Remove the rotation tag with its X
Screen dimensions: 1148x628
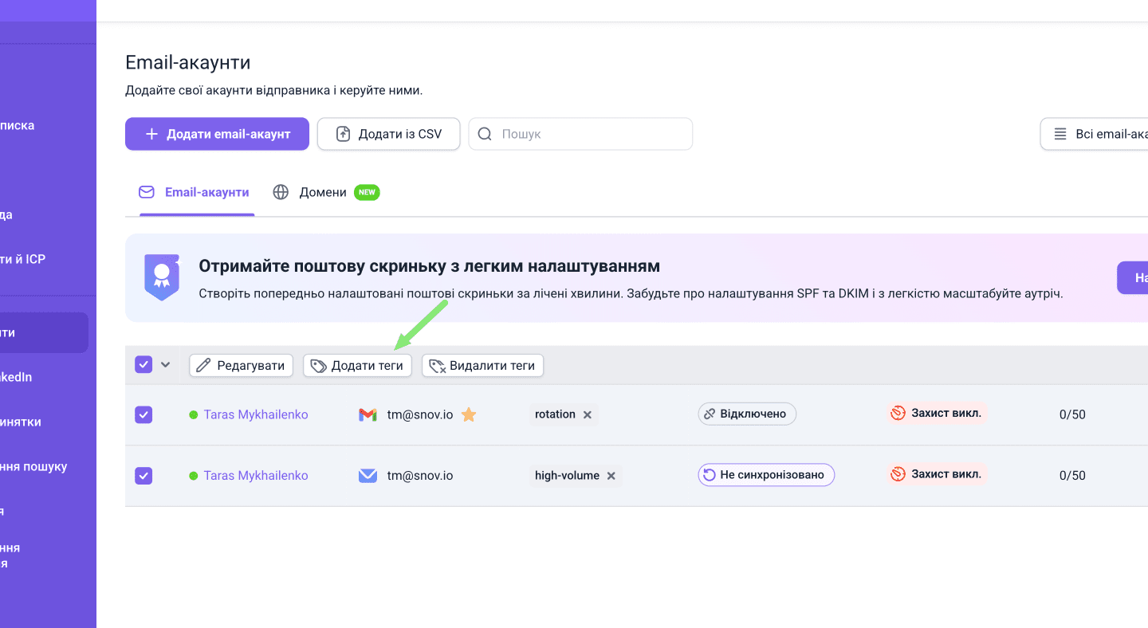pyautogui.click(x=588, y=414)
